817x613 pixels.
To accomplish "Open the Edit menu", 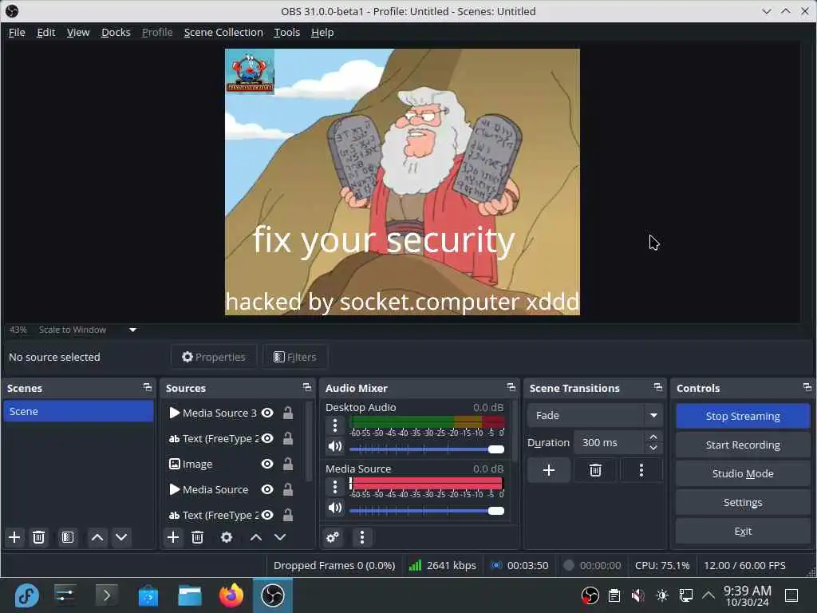I will pyautogui.click(x=45, y=32).
